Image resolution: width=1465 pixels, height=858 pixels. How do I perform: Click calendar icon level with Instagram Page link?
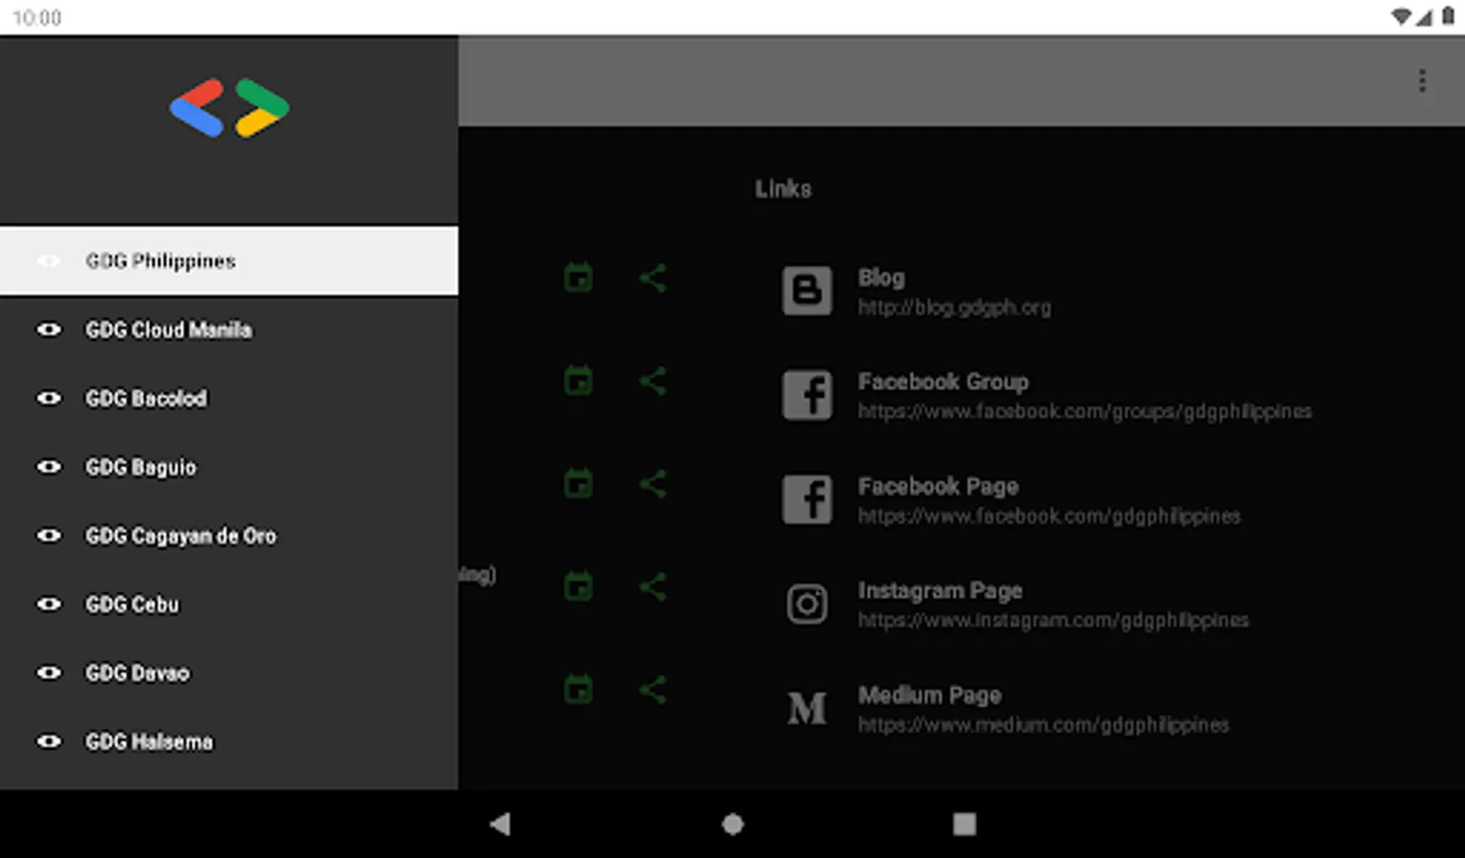click(578, 587)
